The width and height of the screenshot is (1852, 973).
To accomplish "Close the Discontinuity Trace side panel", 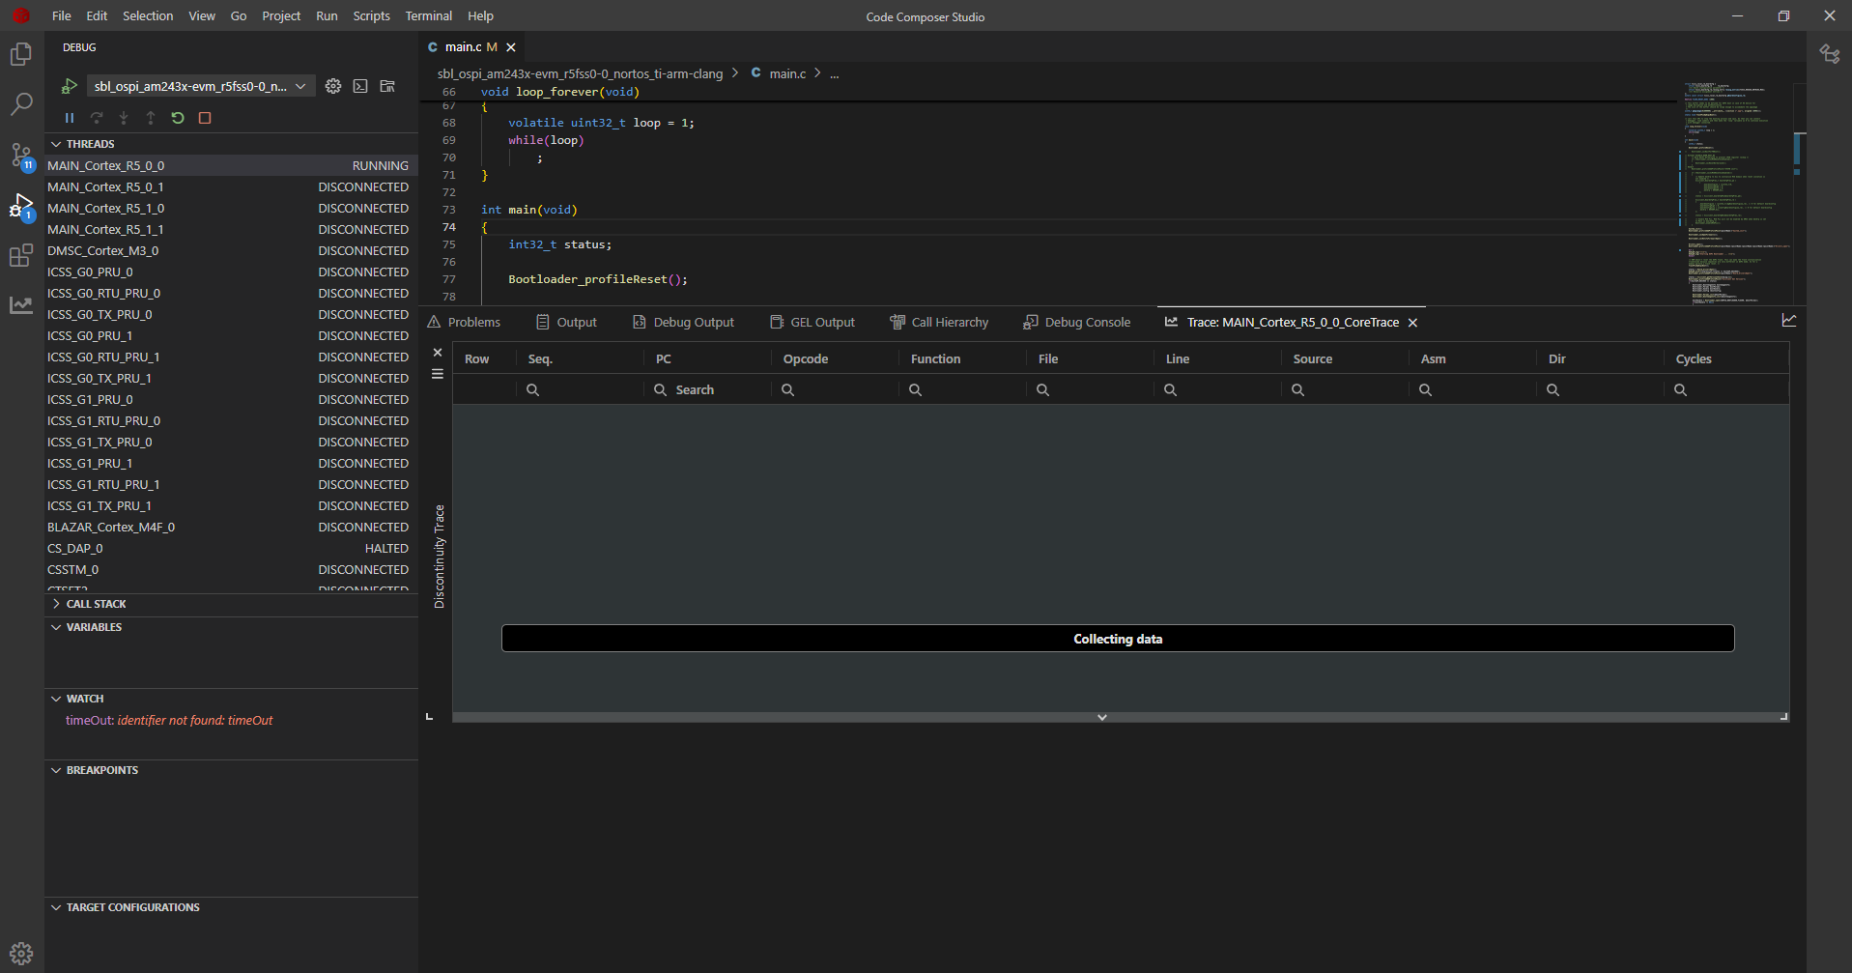I will pyautogui.click(x=438, y=353).
